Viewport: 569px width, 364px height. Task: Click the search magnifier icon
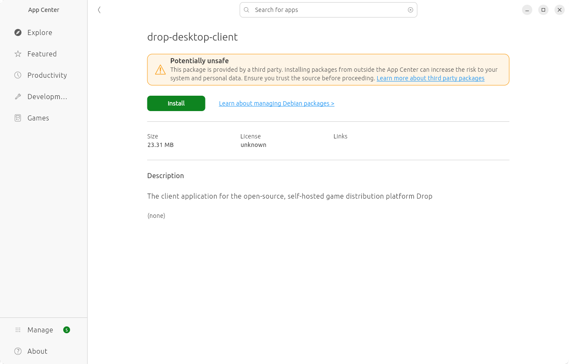point(246,9)
